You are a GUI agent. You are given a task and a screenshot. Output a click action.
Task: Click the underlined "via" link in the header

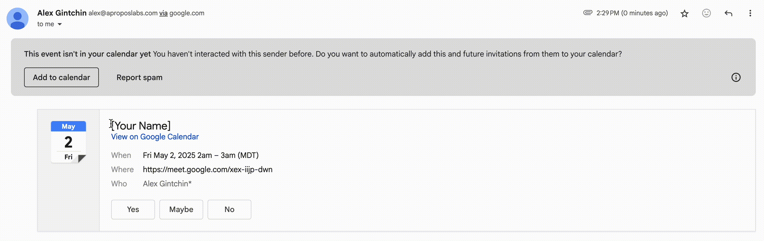point(163,13)
